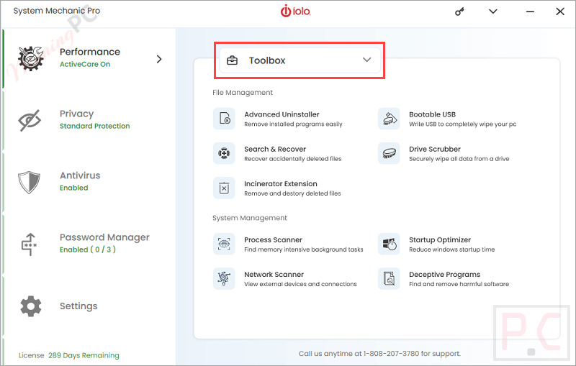Click the Bootable USB icon
This screenshot has width=576, height=366.
(389, 119)
